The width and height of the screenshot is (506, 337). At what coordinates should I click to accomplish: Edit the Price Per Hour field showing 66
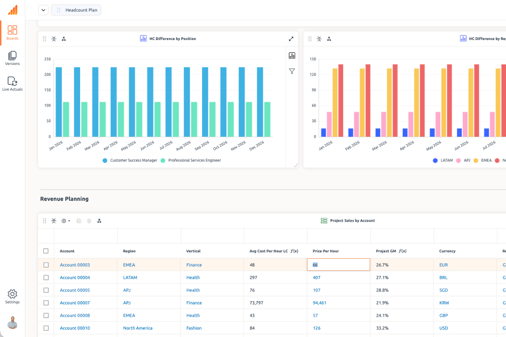click(x=339, y=265)
